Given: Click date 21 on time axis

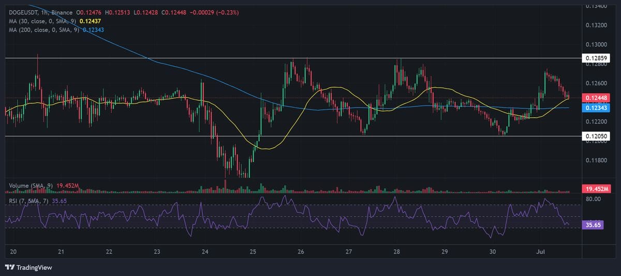Looking at the screenshot, I should [61, 252].
